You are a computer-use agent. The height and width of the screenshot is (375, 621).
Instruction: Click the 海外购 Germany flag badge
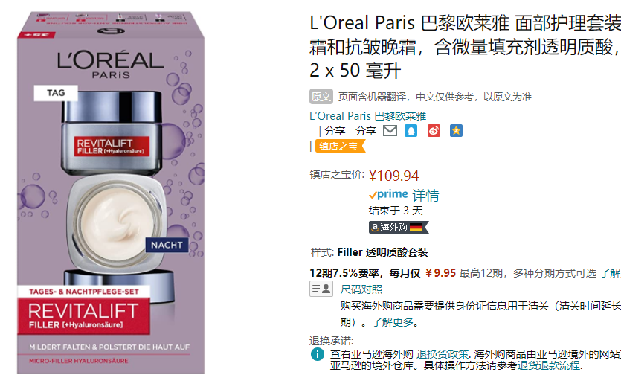(399, 227)
